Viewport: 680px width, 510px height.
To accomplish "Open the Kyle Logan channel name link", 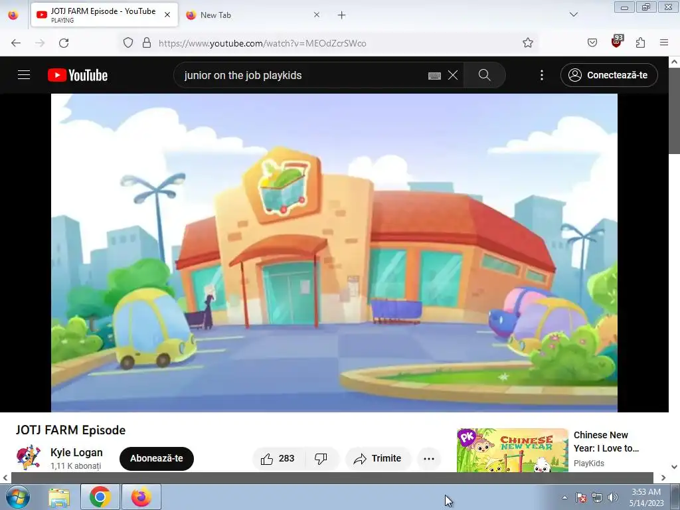I will pyautogui.click(x=76, y=452).
